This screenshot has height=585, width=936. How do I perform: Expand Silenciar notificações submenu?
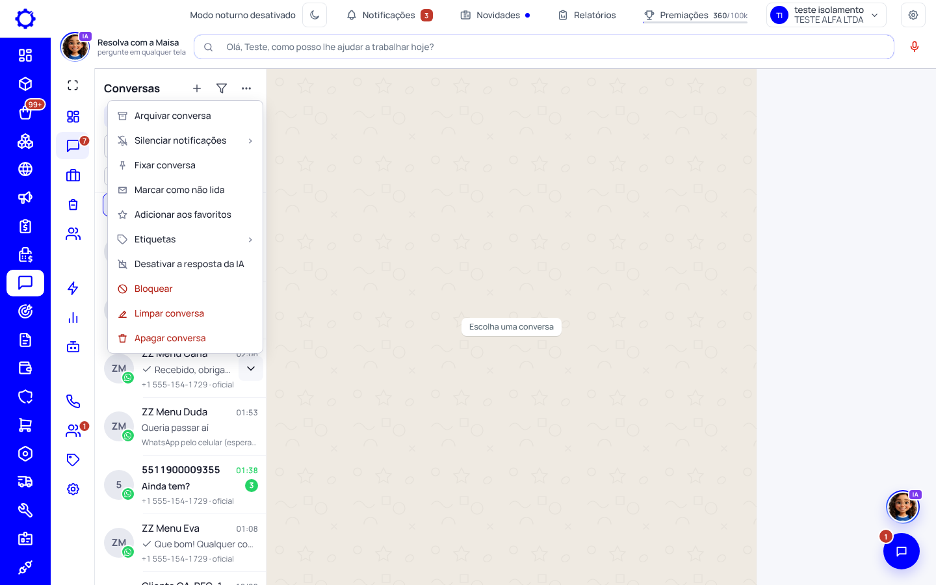click(185, 140)
